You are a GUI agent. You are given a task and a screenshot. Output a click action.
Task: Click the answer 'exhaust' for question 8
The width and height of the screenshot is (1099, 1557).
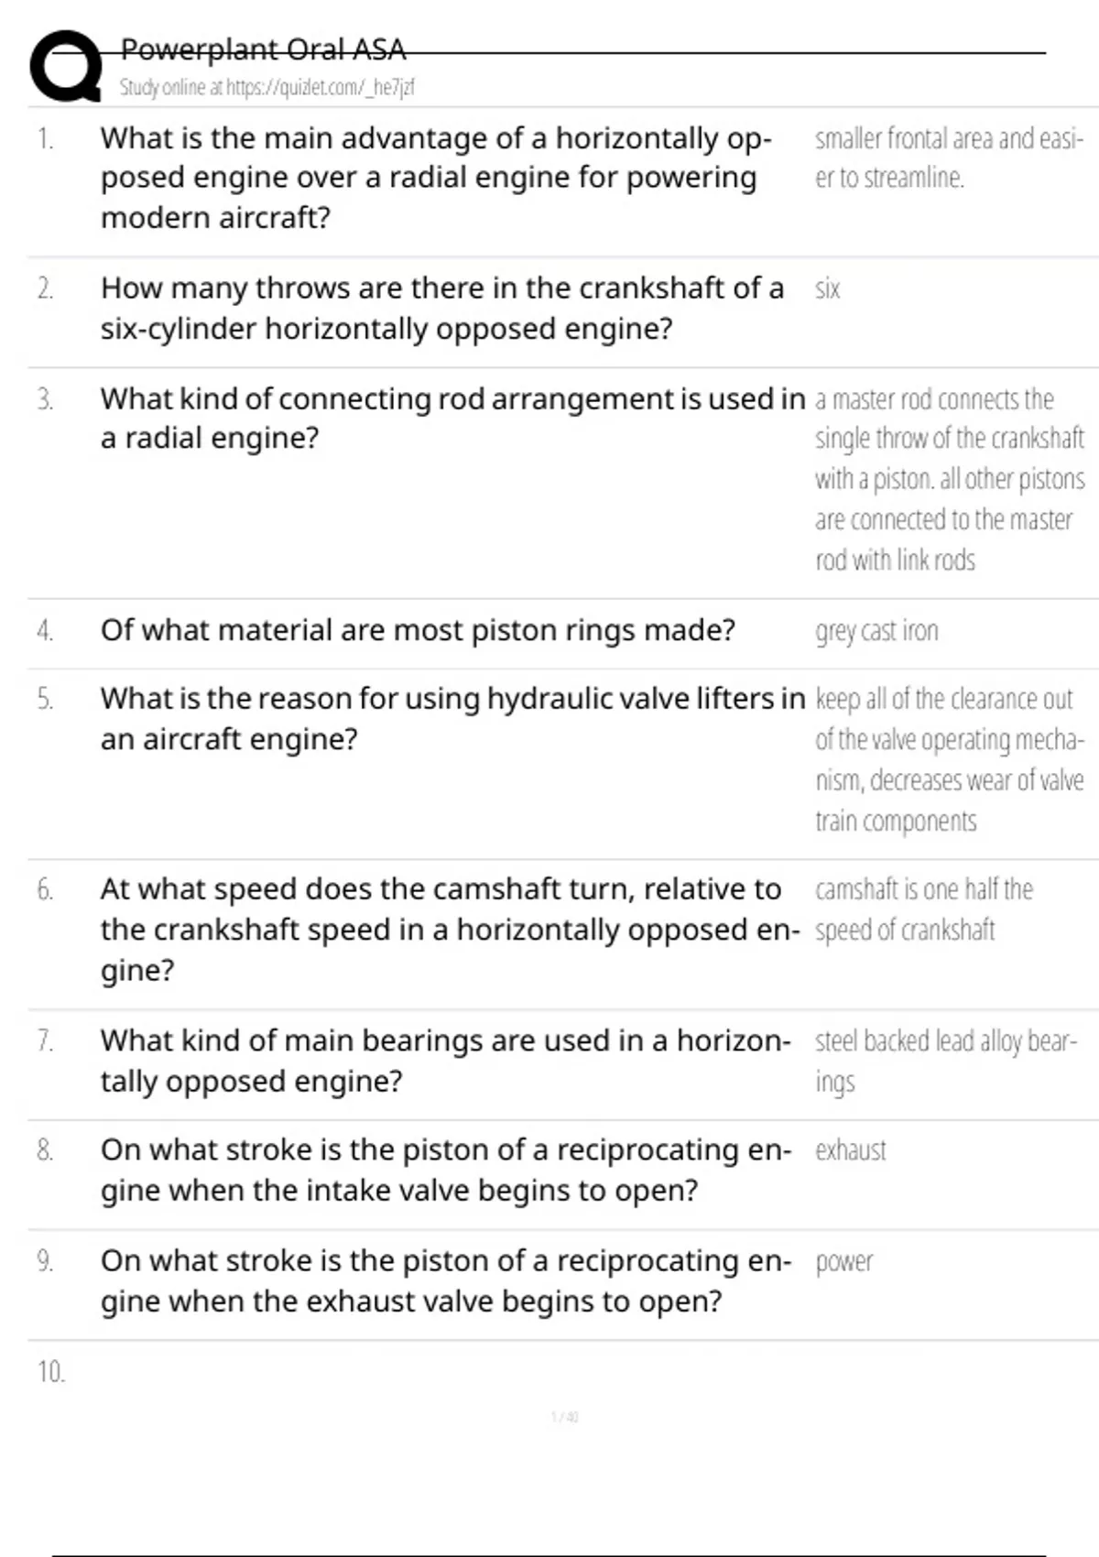[851, 1150]
